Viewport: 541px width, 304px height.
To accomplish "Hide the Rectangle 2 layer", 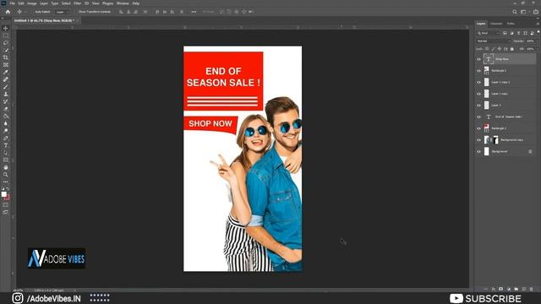I will tap(478, 71).
